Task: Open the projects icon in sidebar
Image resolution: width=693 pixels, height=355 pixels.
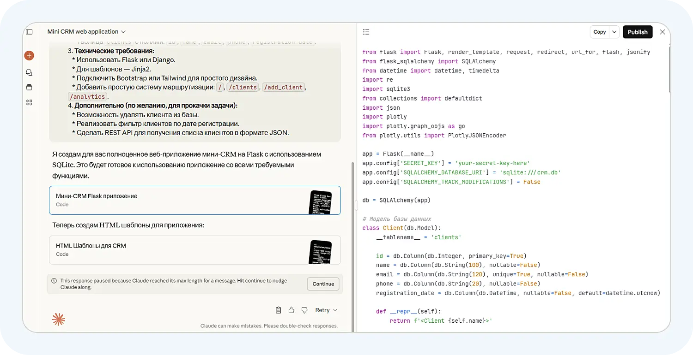Action: coord(29,87)
